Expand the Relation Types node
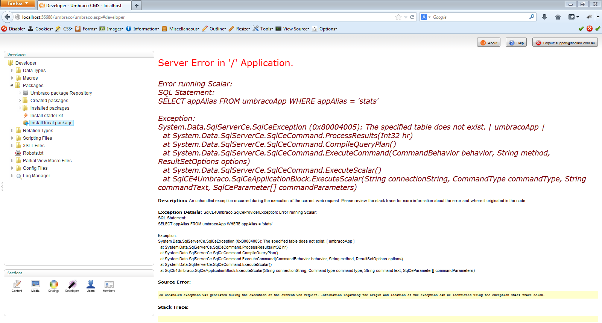This screenshot has height=323, width=602. (x=12, y=130)
